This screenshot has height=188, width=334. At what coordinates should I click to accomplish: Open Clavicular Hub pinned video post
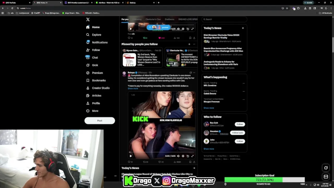pos(181,58)
